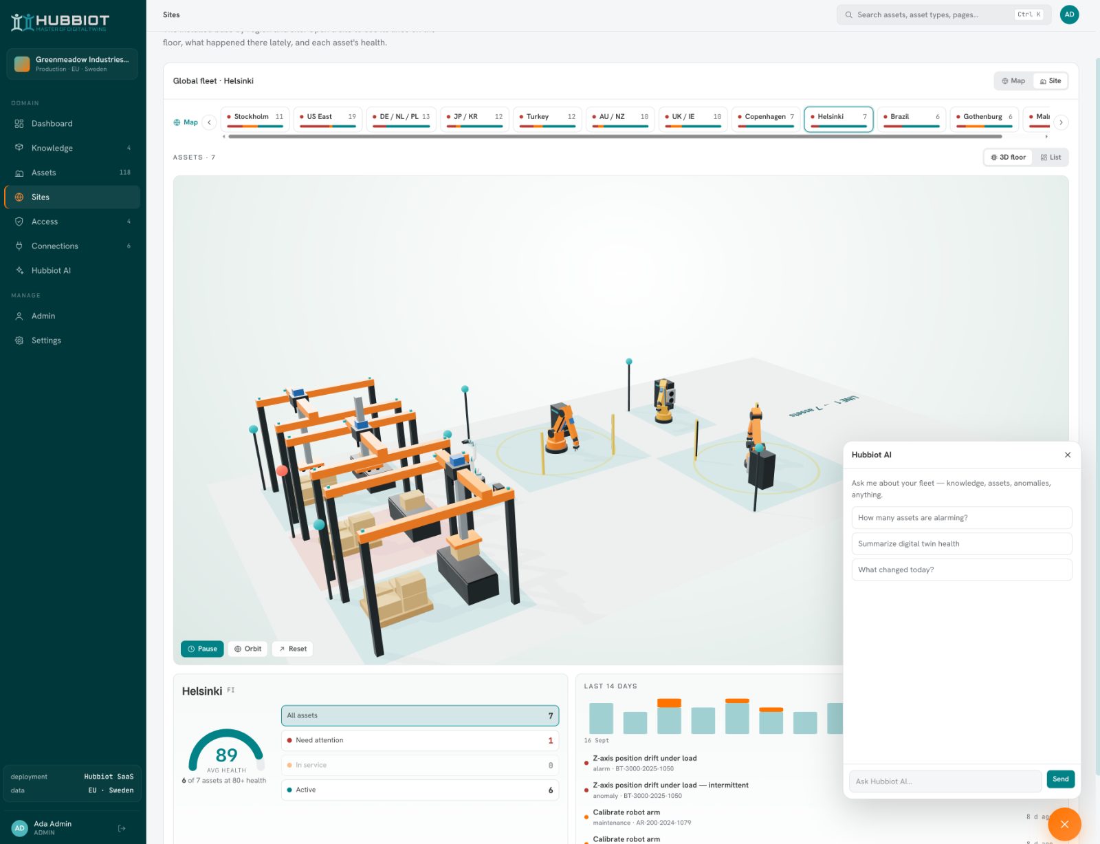Open Hubbiot AI from sidebar
Screen dimensions: 1100x844
coord(72,270)
